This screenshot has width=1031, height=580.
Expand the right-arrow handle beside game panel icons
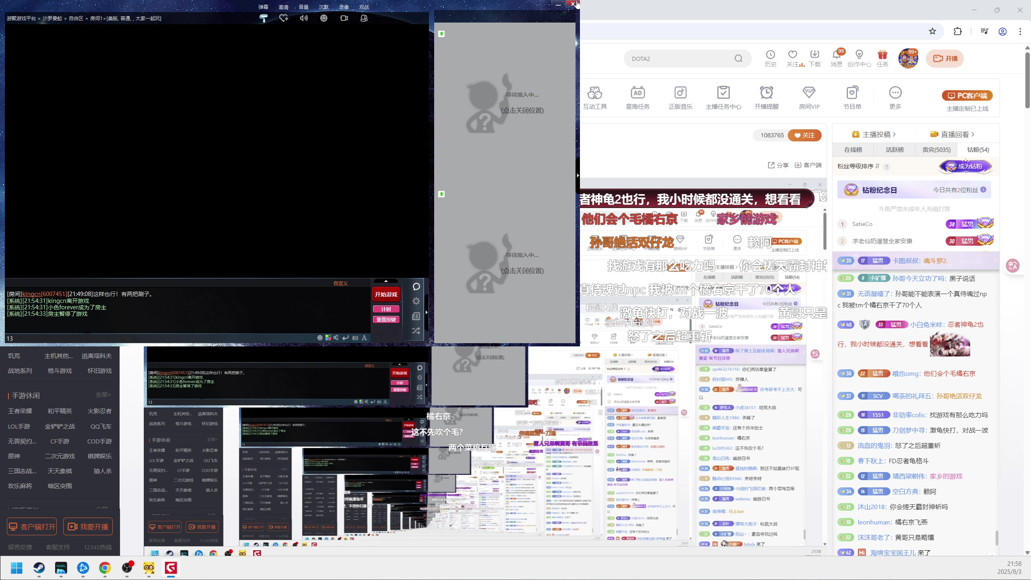426,312
